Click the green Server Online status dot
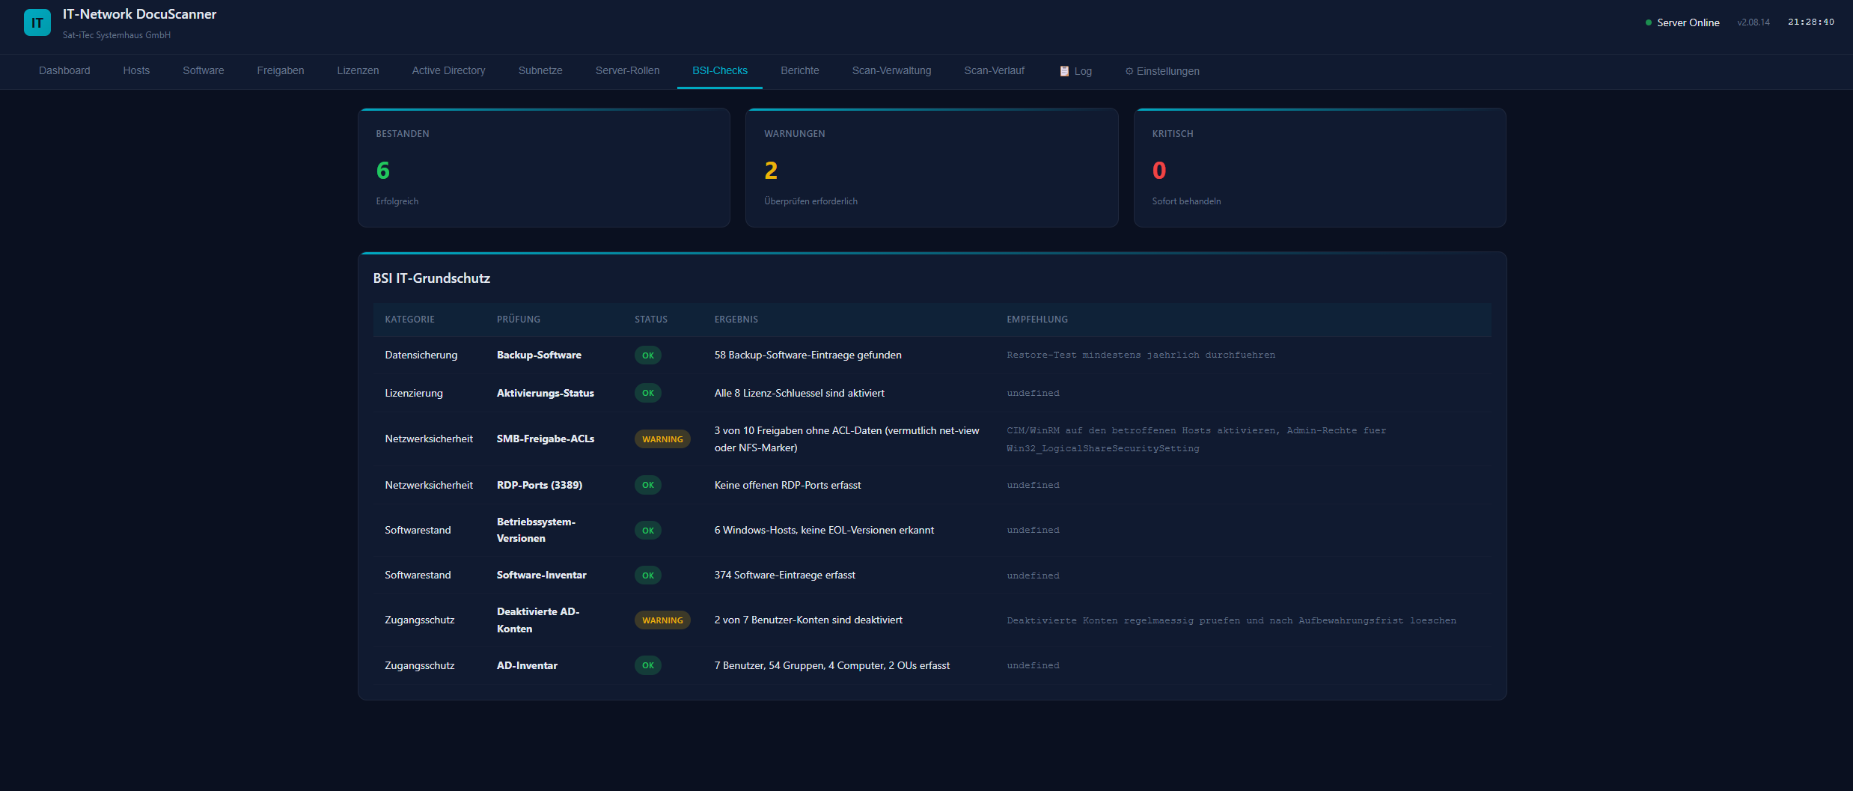Screen dimensions: 1853x791 [1648, 22]
